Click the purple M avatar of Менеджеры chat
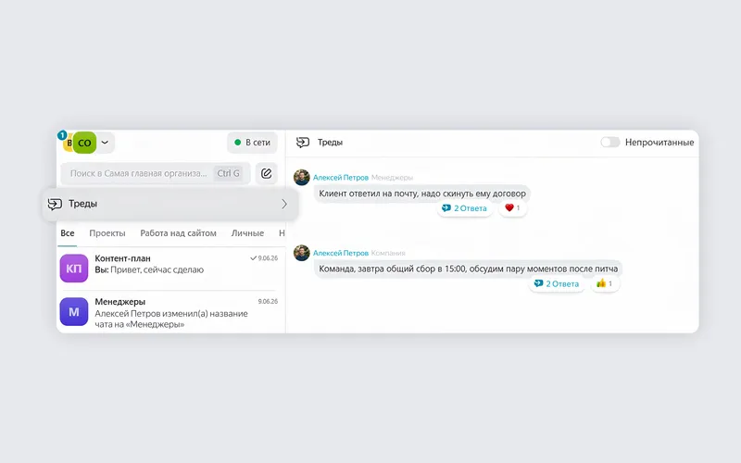 [74, 312]
